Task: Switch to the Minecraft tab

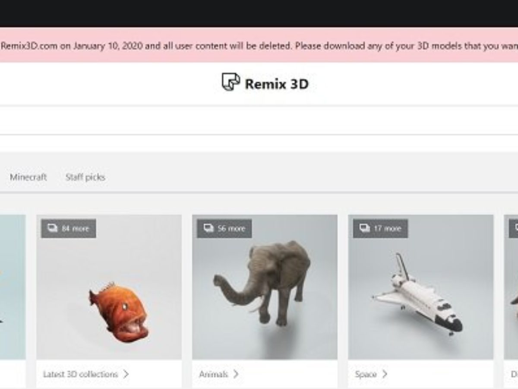Action: pos(28,177)
